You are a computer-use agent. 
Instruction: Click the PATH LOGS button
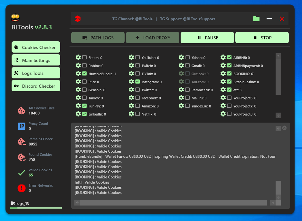click(x=98, y=38)
